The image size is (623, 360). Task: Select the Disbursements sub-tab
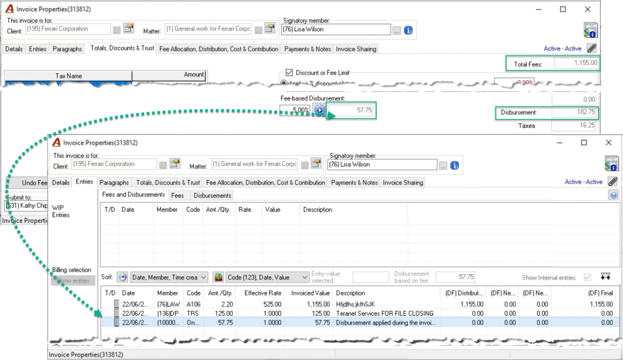pyautogui.click(x=213, y=195)
